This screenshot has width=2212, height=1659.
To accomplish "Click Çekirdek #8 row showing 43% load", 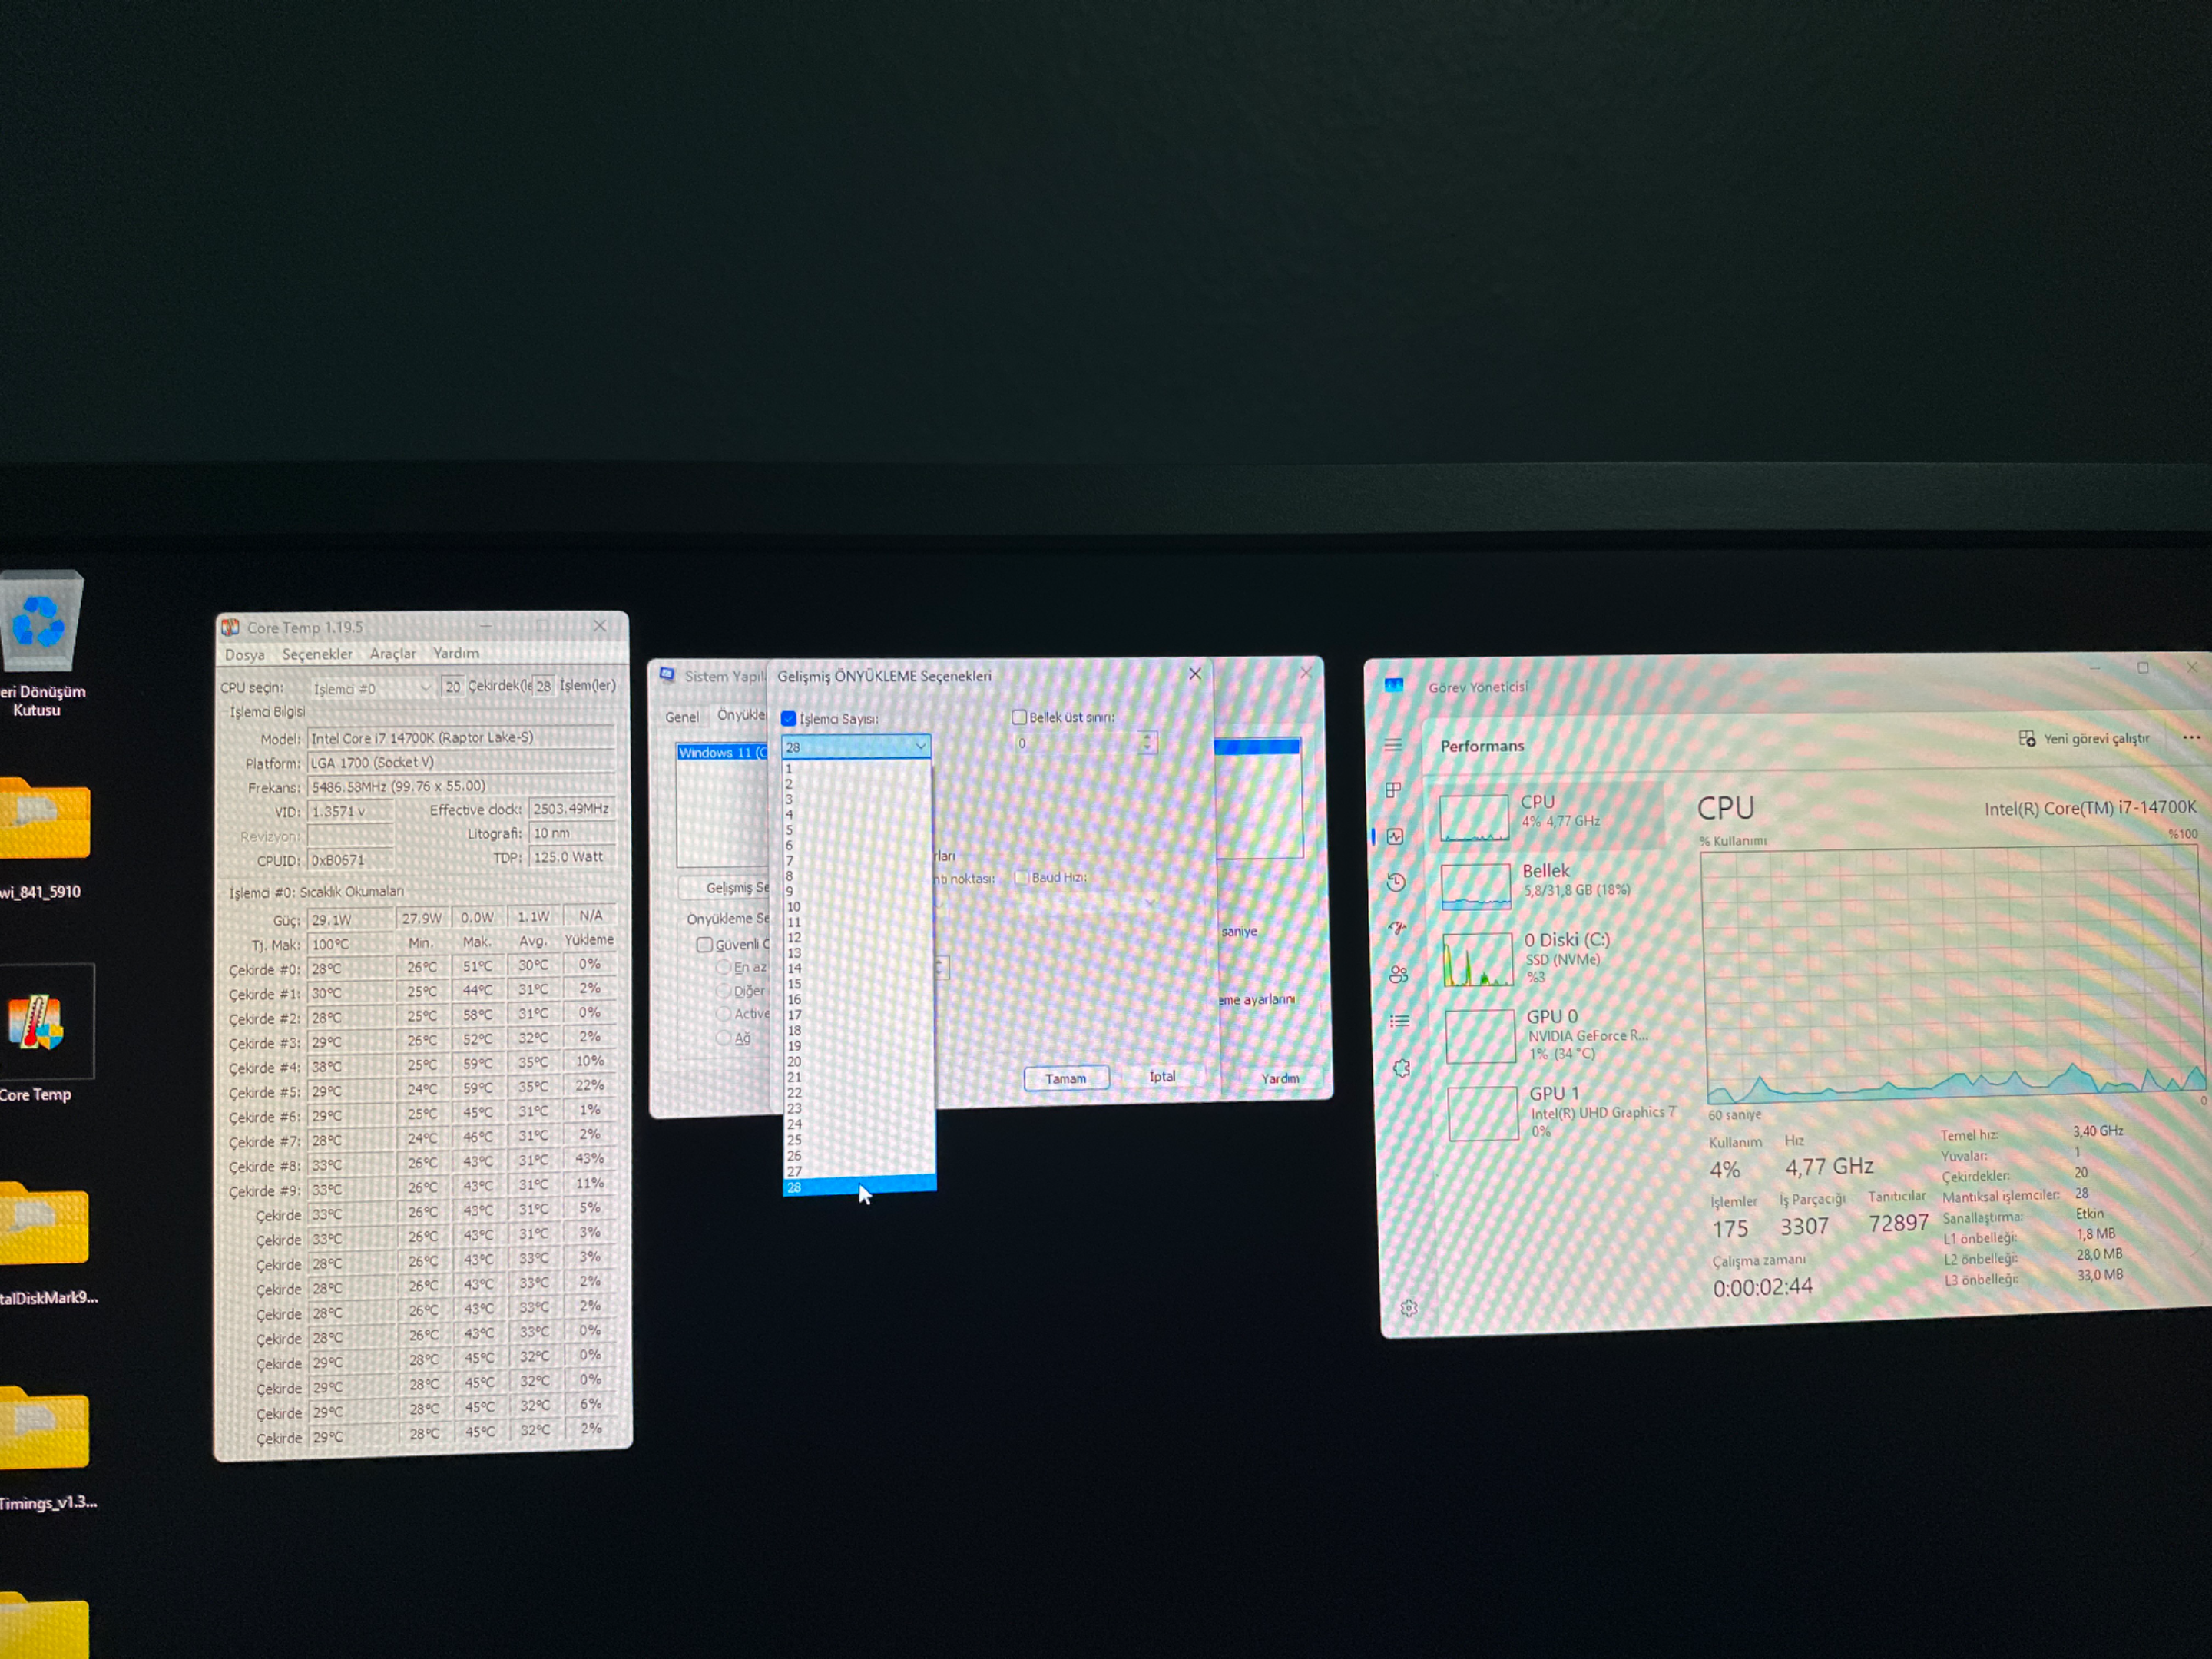I will (420, 1164).
